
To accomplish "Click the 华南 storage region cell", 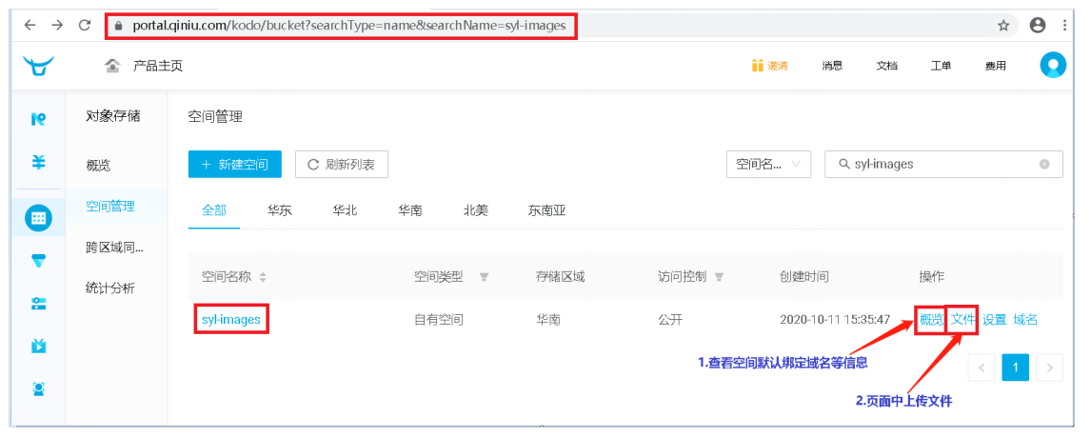I will click(x=548, y=320).
